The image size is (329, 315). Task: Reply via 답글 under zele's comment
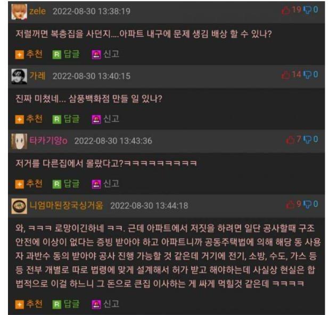71,54
